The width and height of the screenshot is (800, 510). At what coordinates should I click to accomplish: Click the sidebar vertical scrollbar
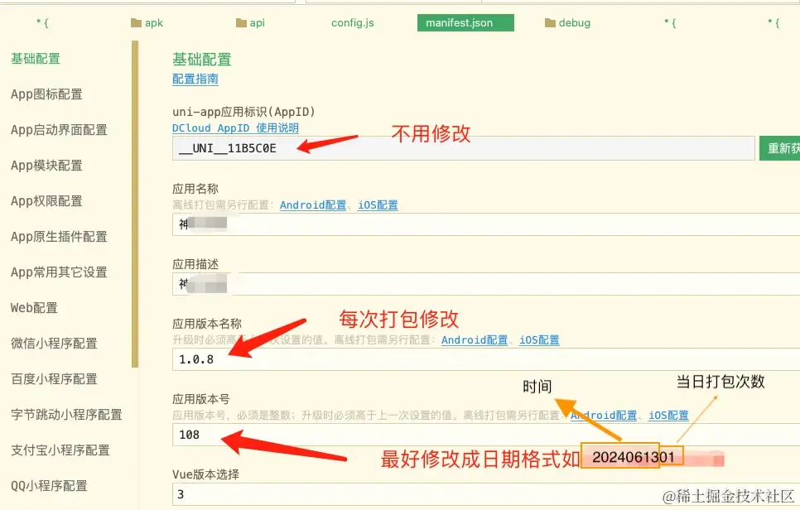tap(135, 204)
